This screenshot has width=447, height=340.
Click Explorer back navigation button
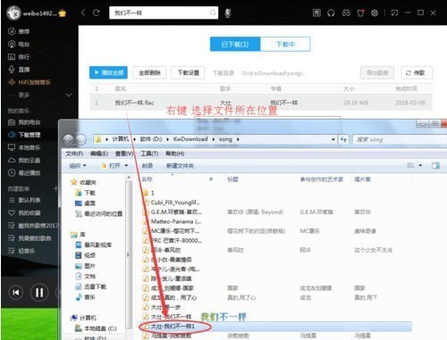(68, 139)
